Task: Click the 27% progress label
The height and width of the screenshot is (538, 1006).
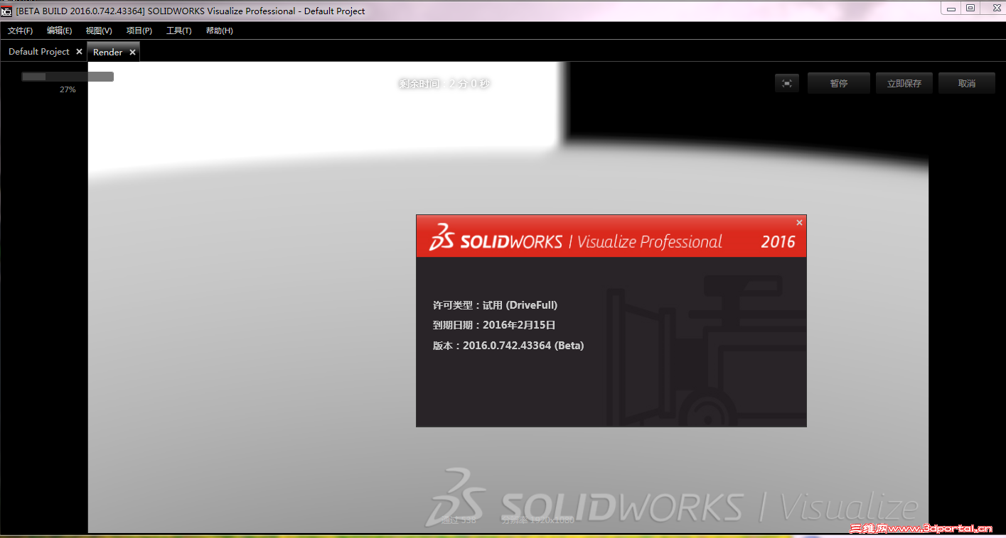Action: click(x=68, y=89)
